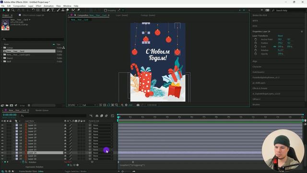Expand the Comps folder in Project panel
The width and height of the screenshot is (307, 173).
(x=2, y=48)
